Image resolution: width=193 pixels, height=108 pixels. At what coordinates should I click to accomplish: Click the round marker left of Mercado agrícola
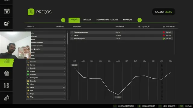pyautogui.click(x=72, y=39)
